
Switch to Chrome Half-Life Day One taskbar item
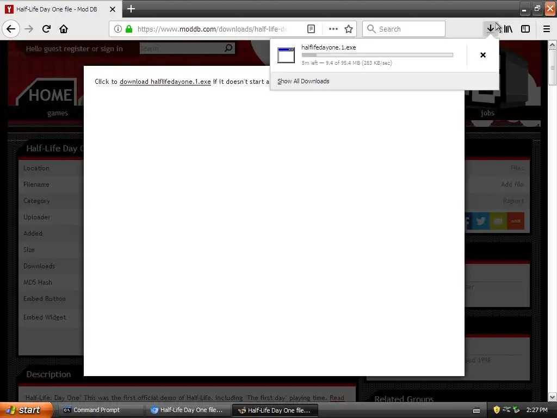[188, 410]
